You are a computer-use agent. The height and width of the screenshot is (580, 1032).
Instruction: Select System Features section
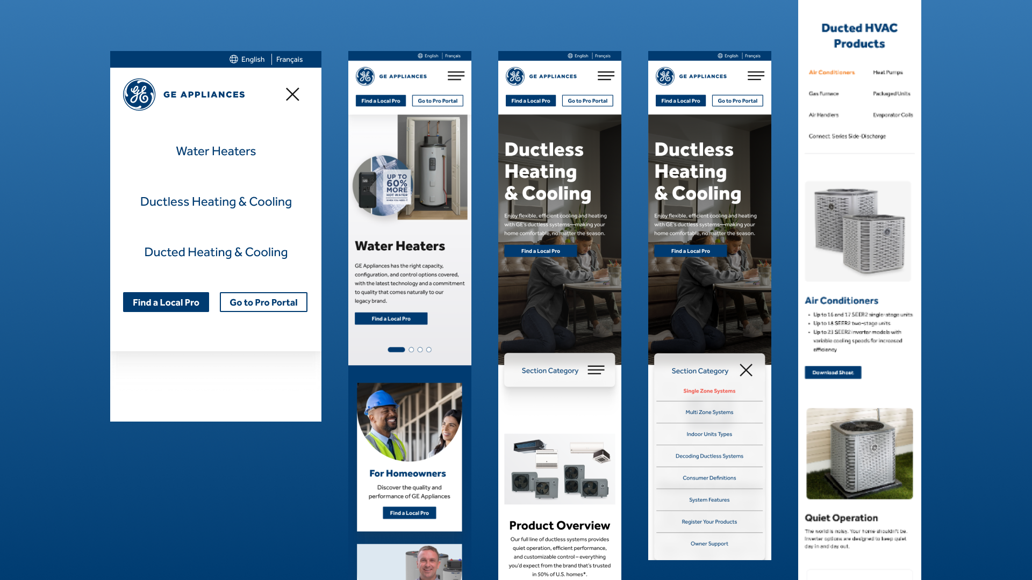pos(709,500)
